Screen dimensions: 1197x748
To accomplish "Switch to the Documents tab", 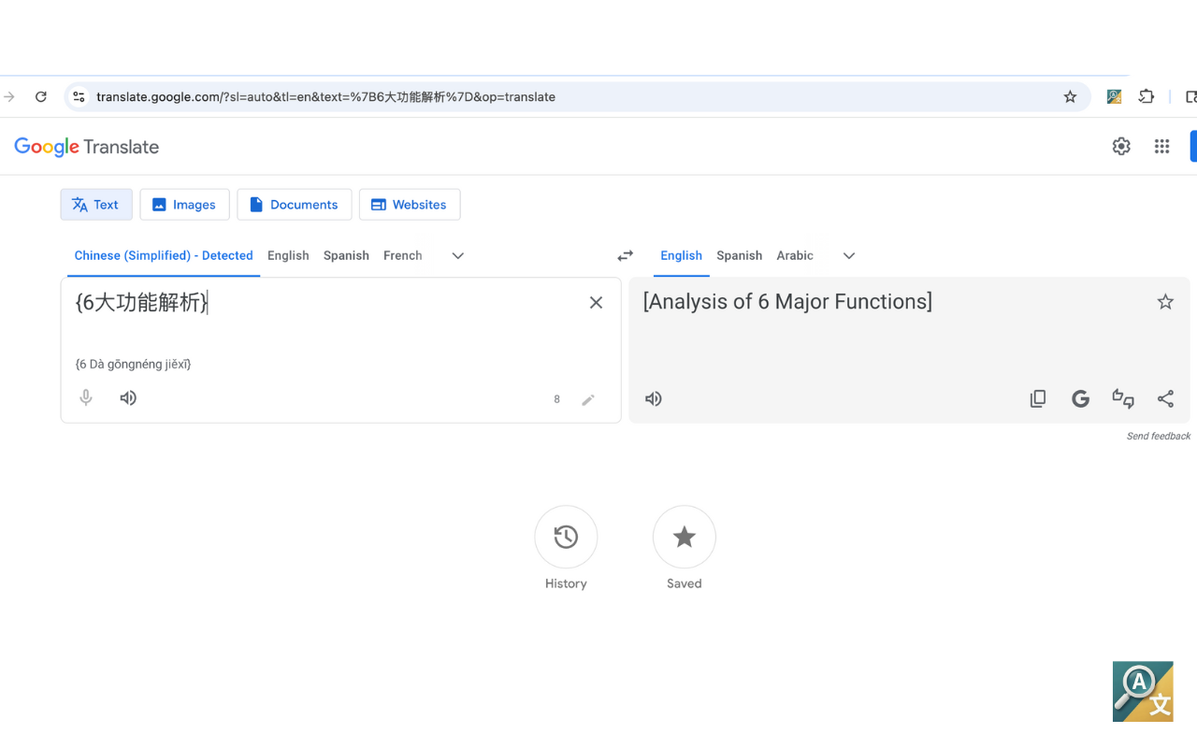I will tap(294, 204).
